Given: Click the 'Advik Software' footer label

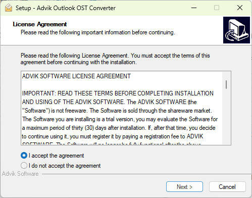Looking at the screenshot, I should pos(20,174).
